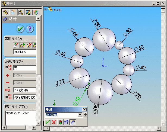Image resolution: width=167 pixels, height=132 pixels.
Task: Open the ±? increment settings icon
Action: [66, 122]
